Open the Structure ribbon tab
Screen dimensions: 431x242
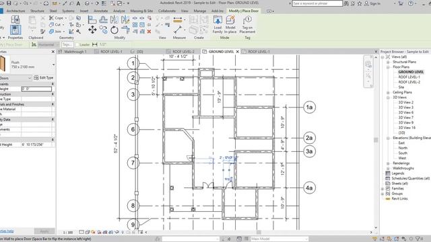pyautogui.click(x=37, y=11)
